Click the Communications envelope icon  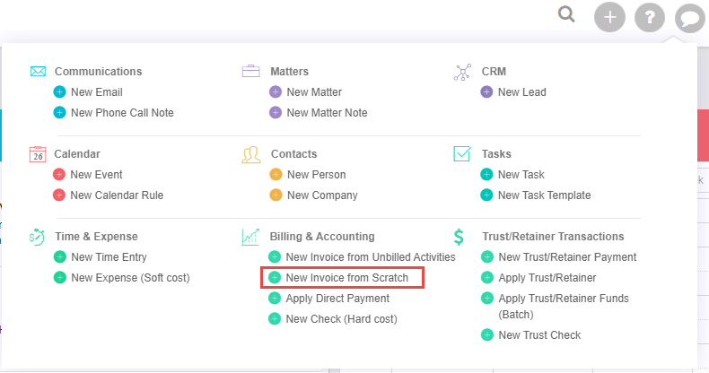tap(38, 72)
